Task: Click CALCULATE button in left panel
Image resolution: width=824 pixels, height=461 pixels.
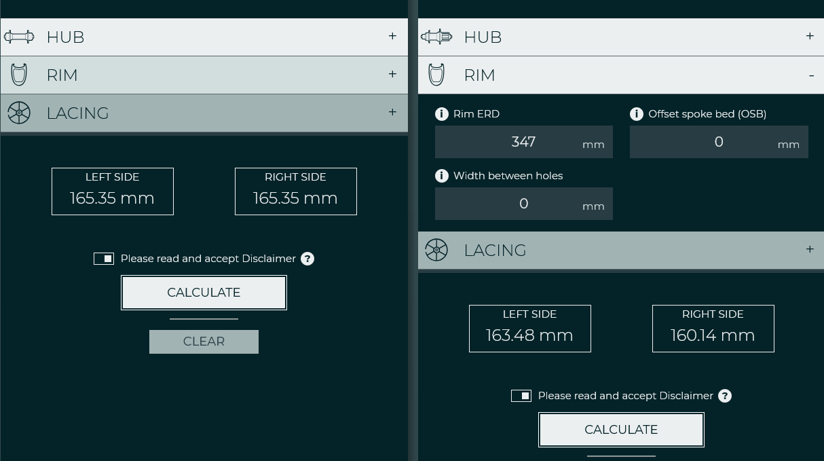Action: 204,293
